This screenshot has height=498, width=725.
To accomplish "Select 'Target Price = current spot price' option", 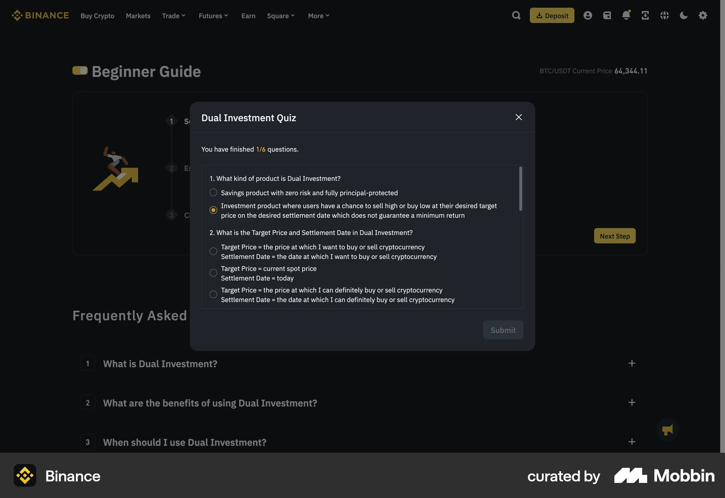I will tap(213, 273).
